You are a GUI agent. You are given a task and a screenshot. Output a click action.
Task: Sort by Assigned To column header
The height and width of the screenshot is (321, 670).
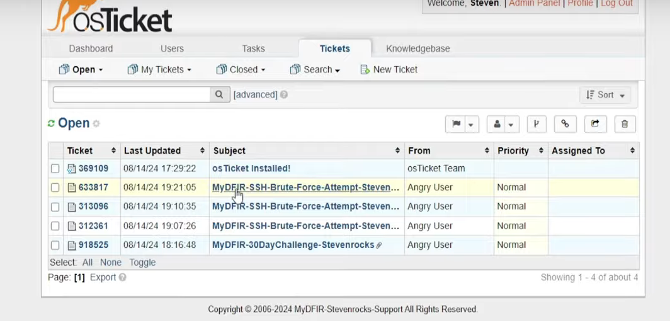pyautogui.click(x=594, y=150)
